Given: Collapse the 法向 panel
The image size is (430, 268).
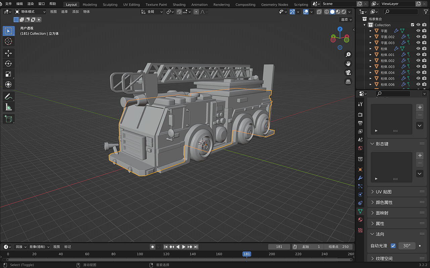Looking at the screenshot, I should click(x=397, y=234).
